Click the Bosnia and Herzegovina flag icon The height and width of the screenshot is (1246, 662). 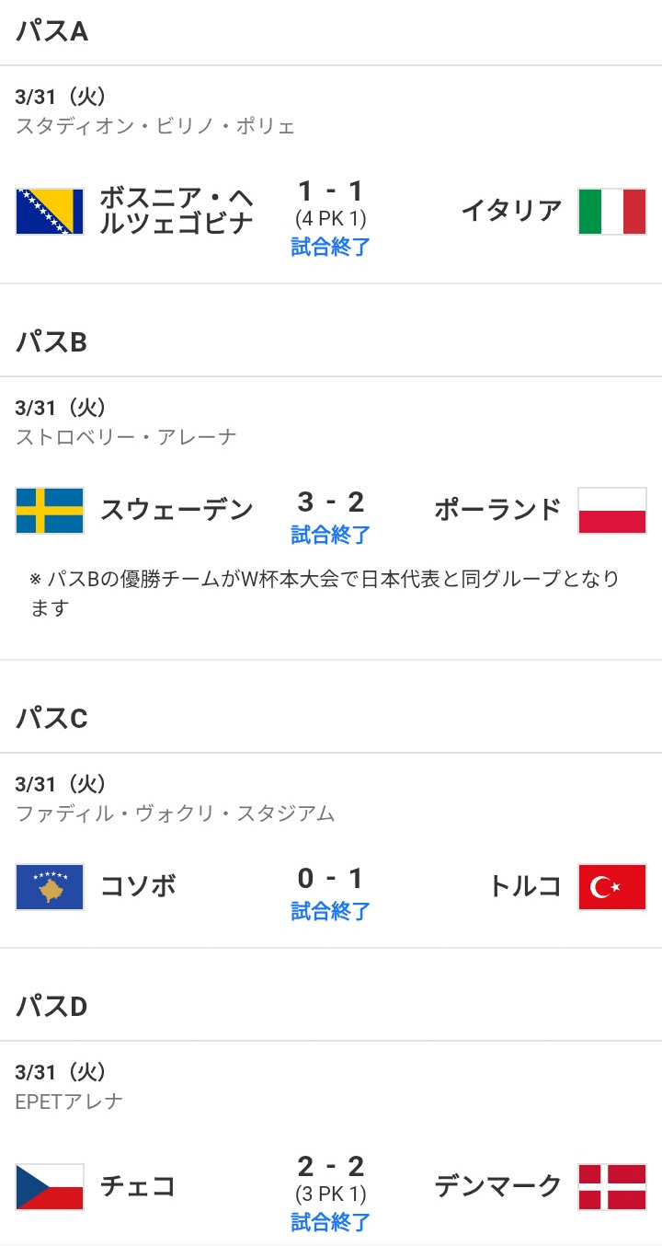click(x=50, y=212)
